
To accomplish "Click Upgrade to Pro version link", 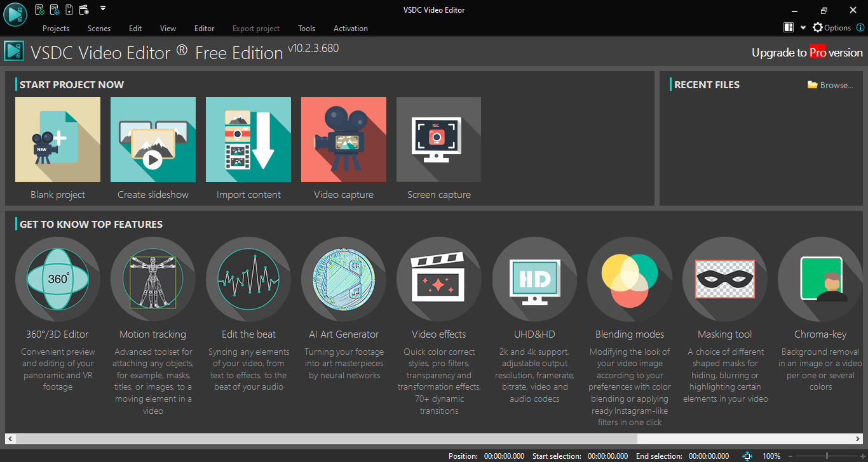I will point(807,53).
